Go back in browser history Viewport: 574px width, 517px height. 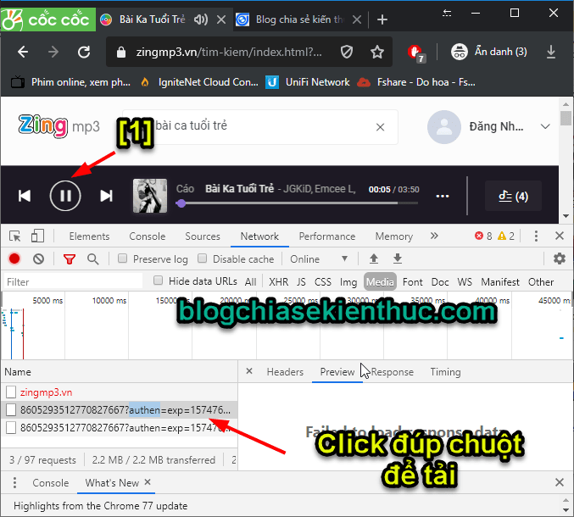(x=23, y=52)
